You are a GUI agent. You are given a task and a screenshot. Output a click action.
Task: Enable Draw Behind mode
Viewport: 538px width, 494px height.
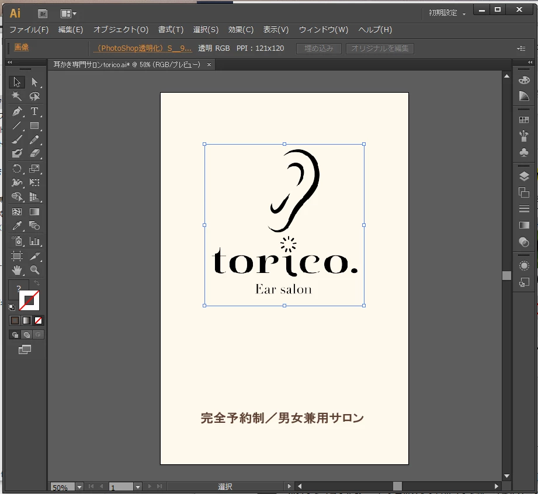coord(26,335)
